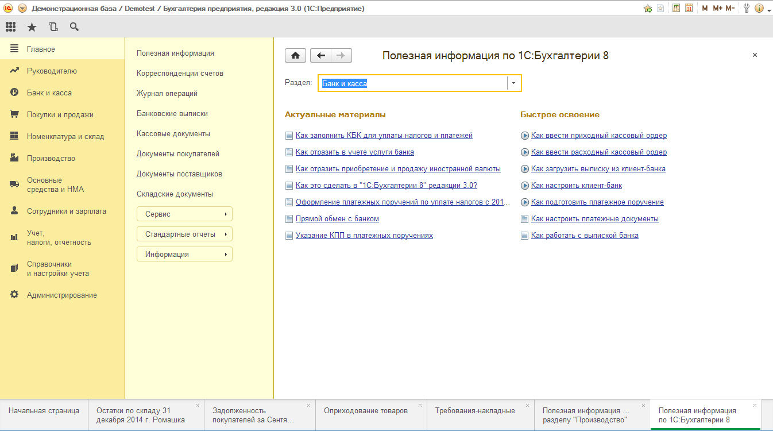This screenshot has height=431, width=773.
Task: Open the history icon in tools panel
Action: click(x=53, y=26)
